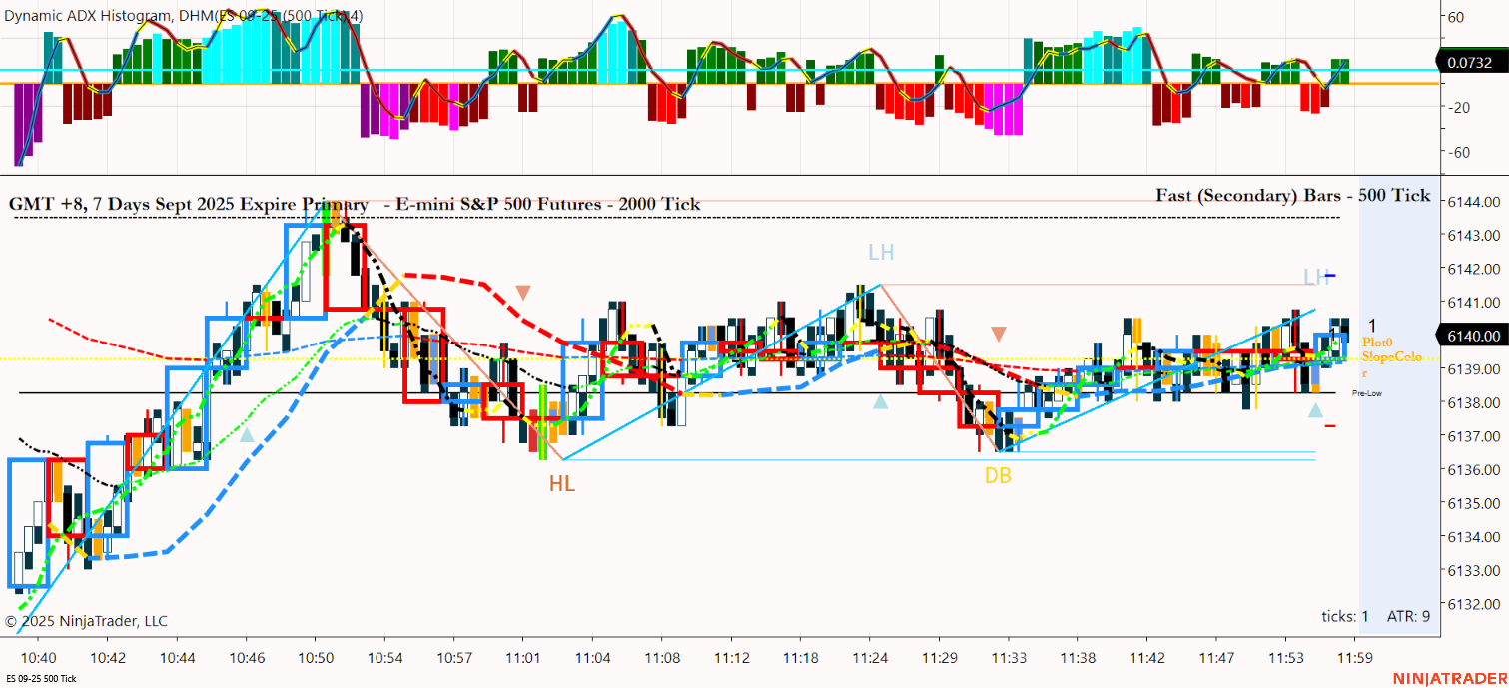1509x688 pixels.
Task: Select the blue up-triangle marker below 10:46 bars
Action: (x=247, y=434)
